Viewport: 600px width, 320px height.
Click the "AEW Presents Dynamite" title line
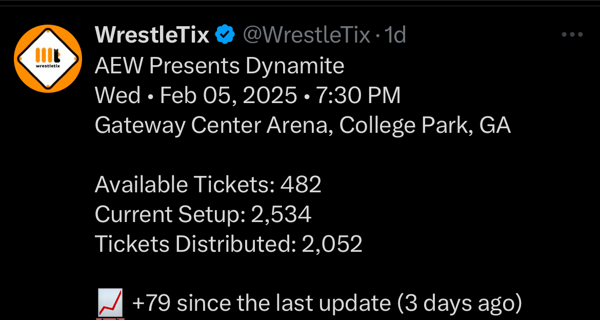click(x=219, y=66)
